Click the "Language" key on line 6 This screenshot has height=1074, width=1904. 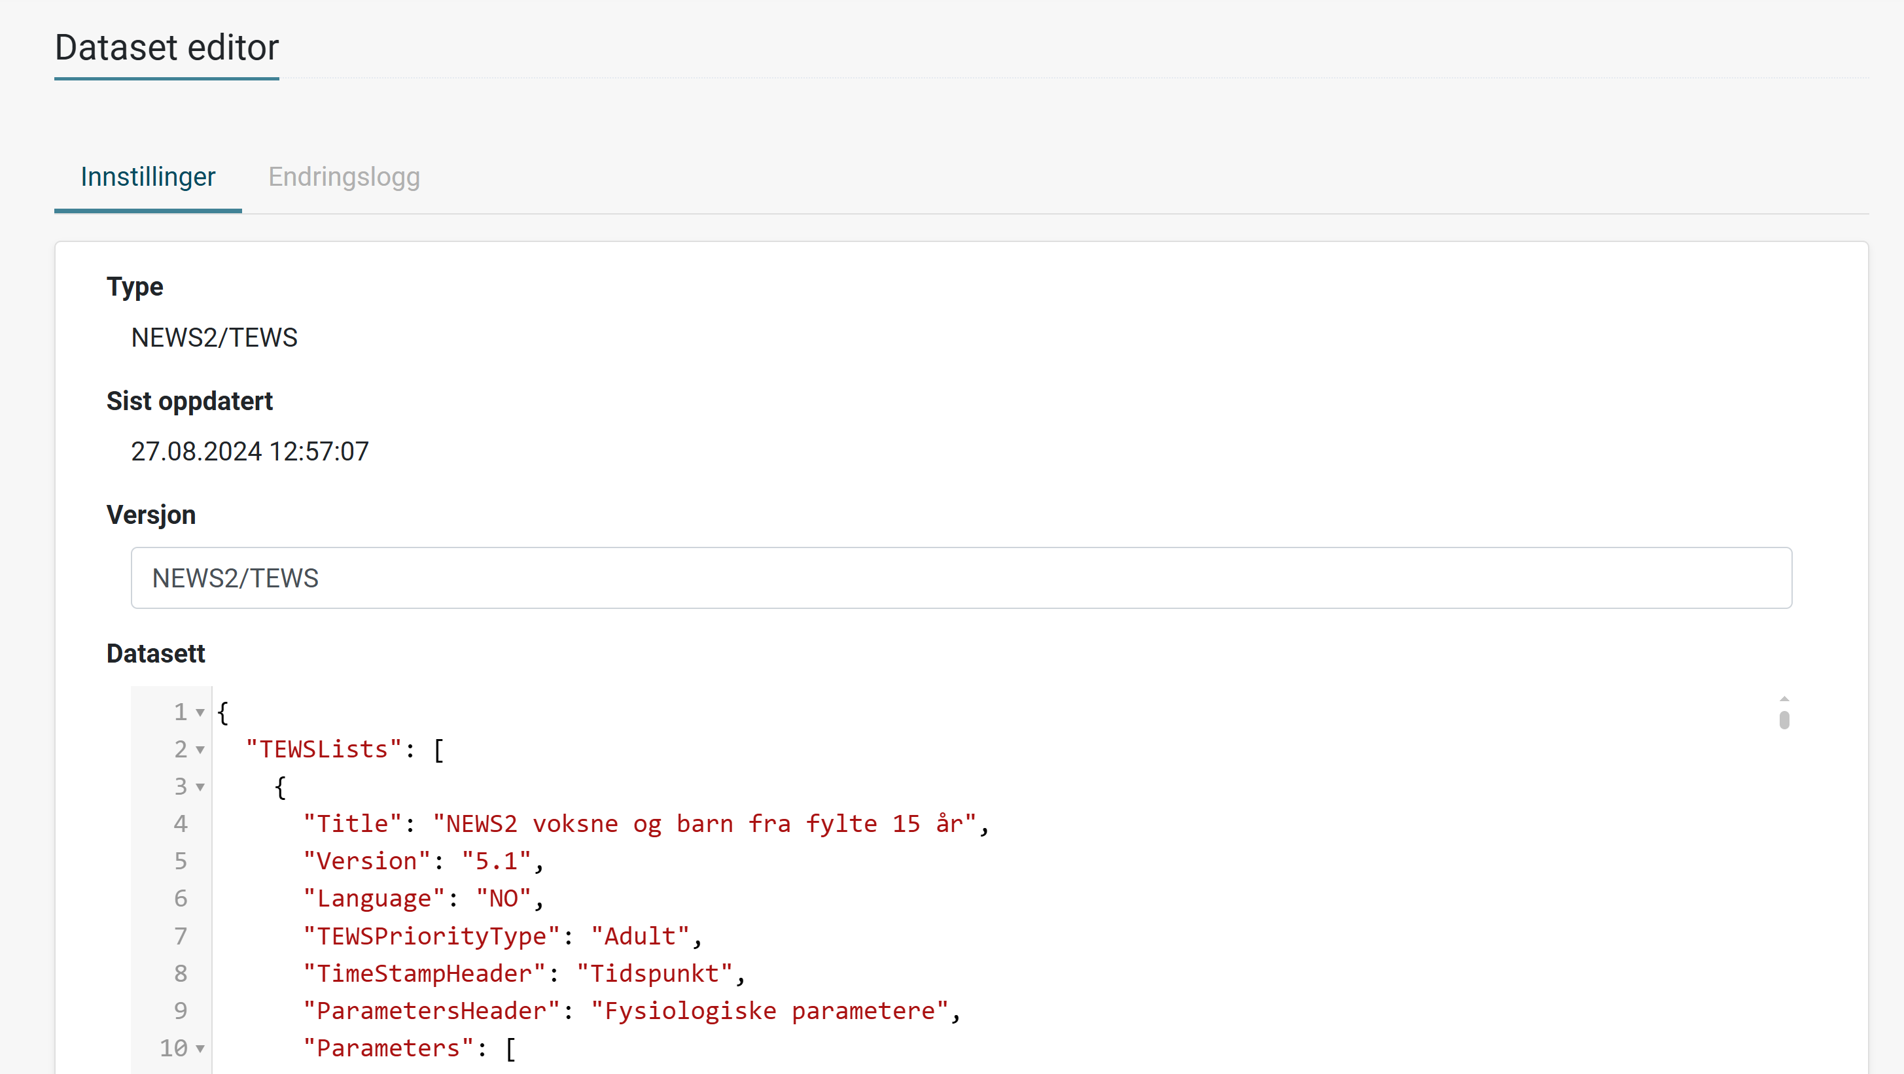(x=374, y=899)
